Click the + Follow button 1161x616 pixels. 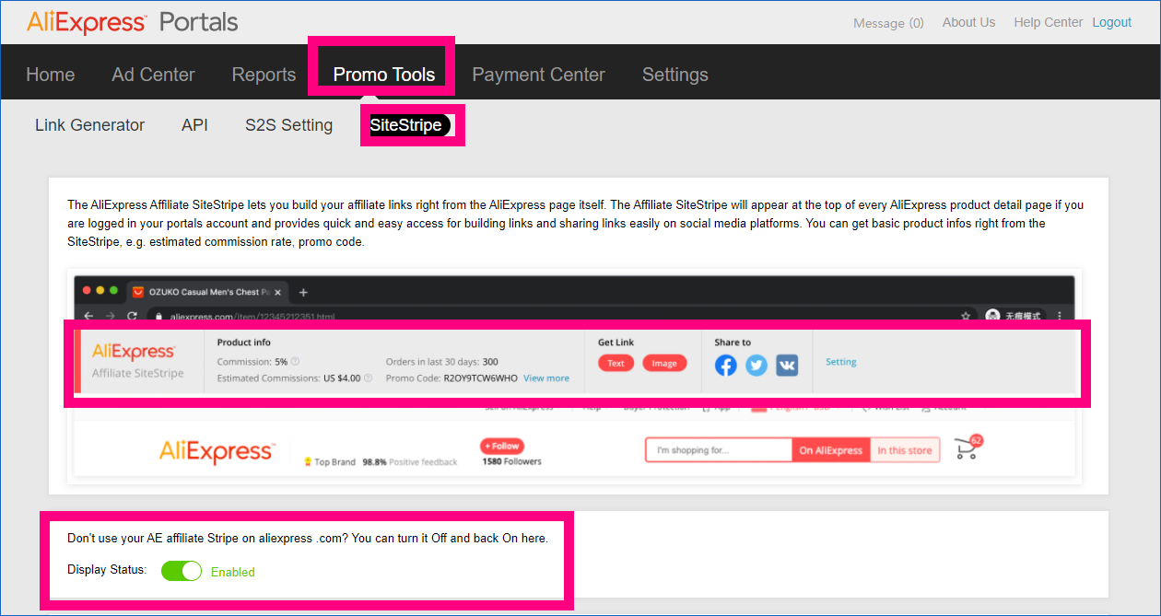pyautogui.click(x=502, y=446)
